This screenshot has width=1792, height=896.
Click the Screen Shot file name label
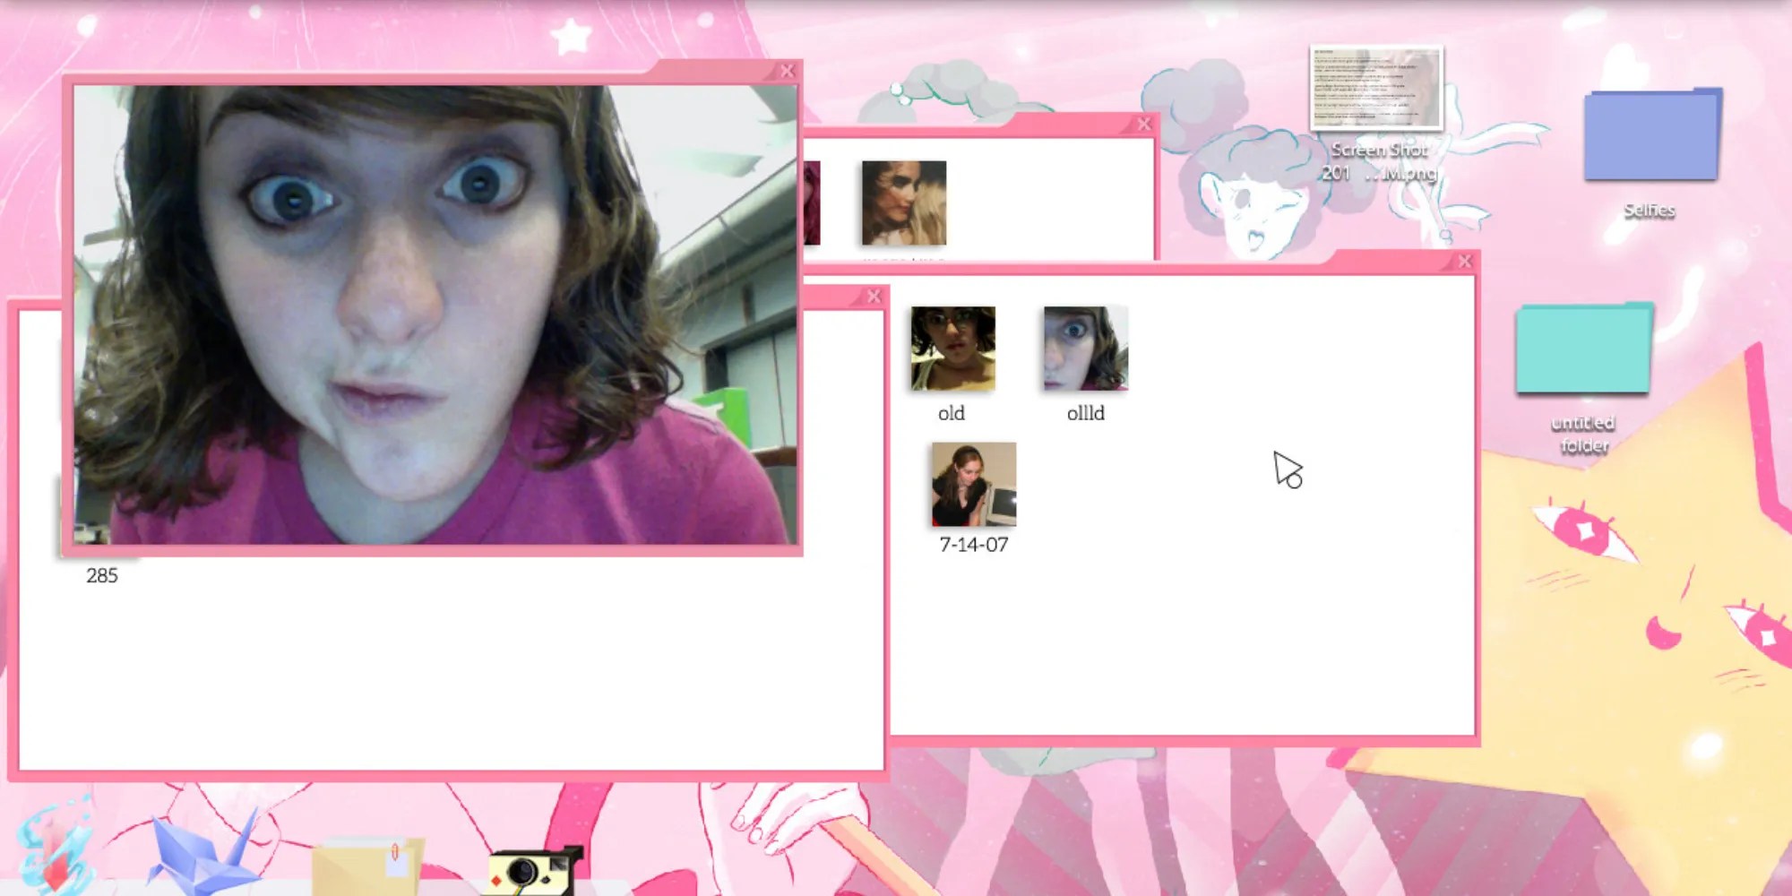tap(1379, 161)
